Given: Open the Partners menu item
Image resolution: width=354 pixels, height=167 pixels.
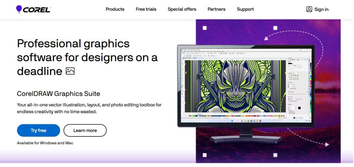Looking at the screenshot, I should pos(216,9).
